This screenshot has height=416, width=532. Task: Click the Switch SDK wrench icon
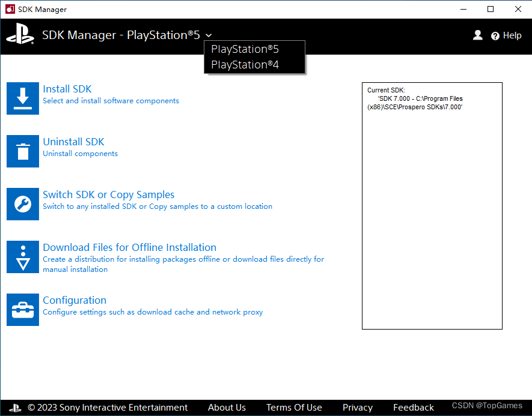[23, 204]
